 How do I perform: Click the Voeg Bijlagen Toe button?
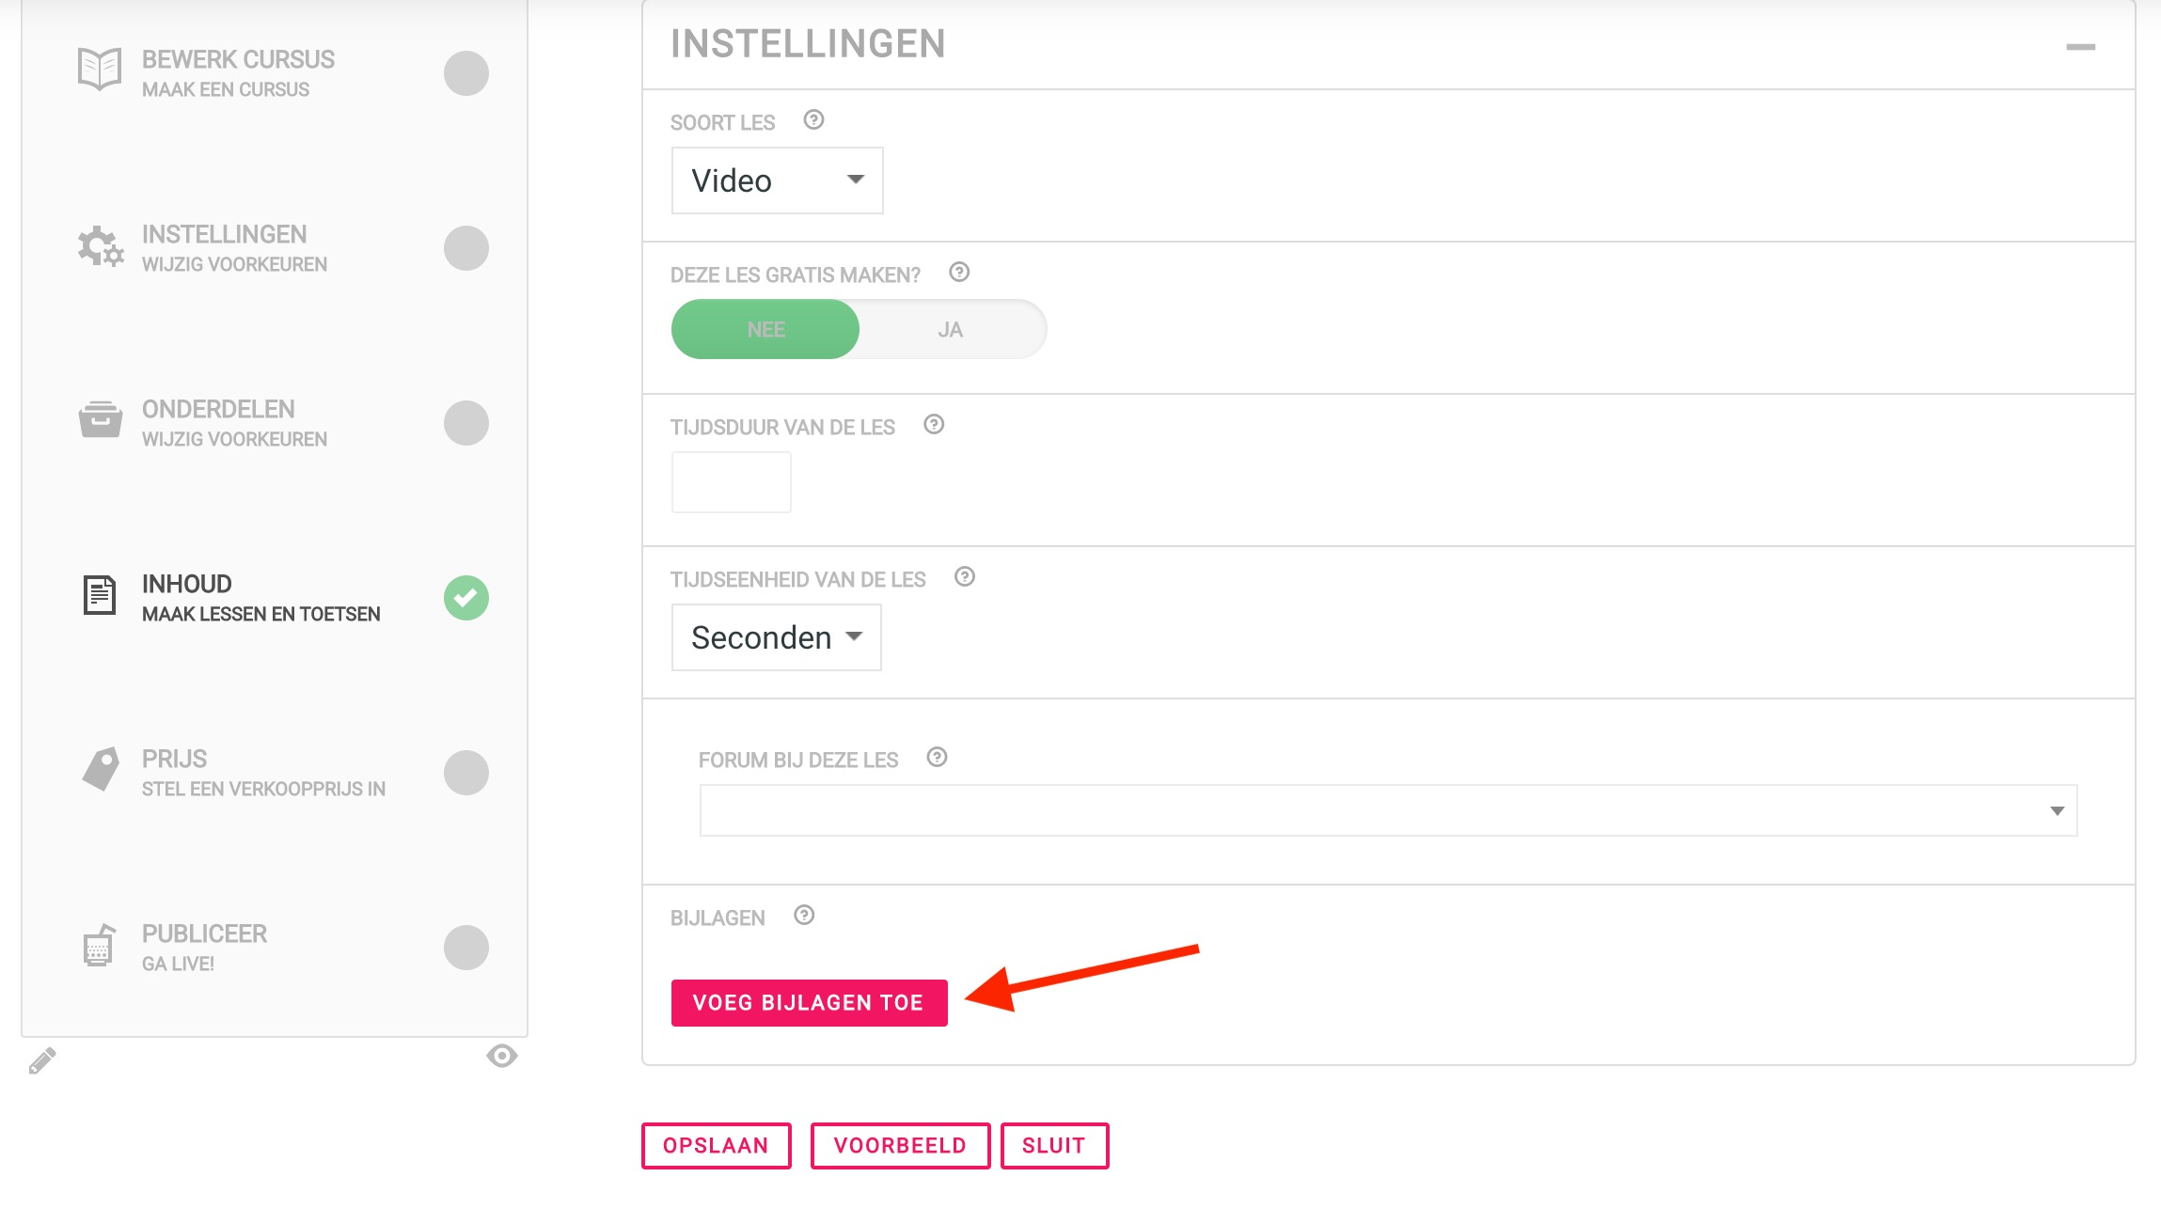810,1003
